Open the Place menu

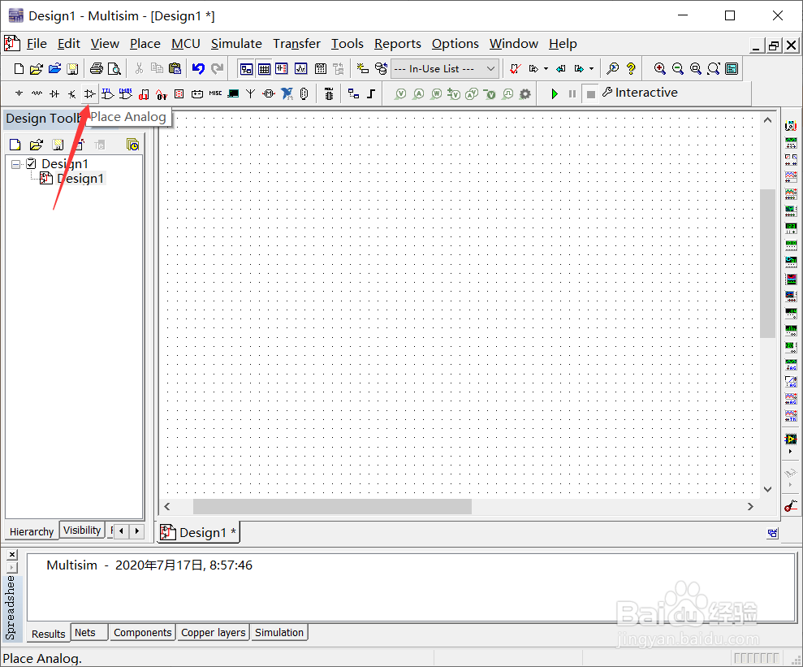[x=145, y=44]
